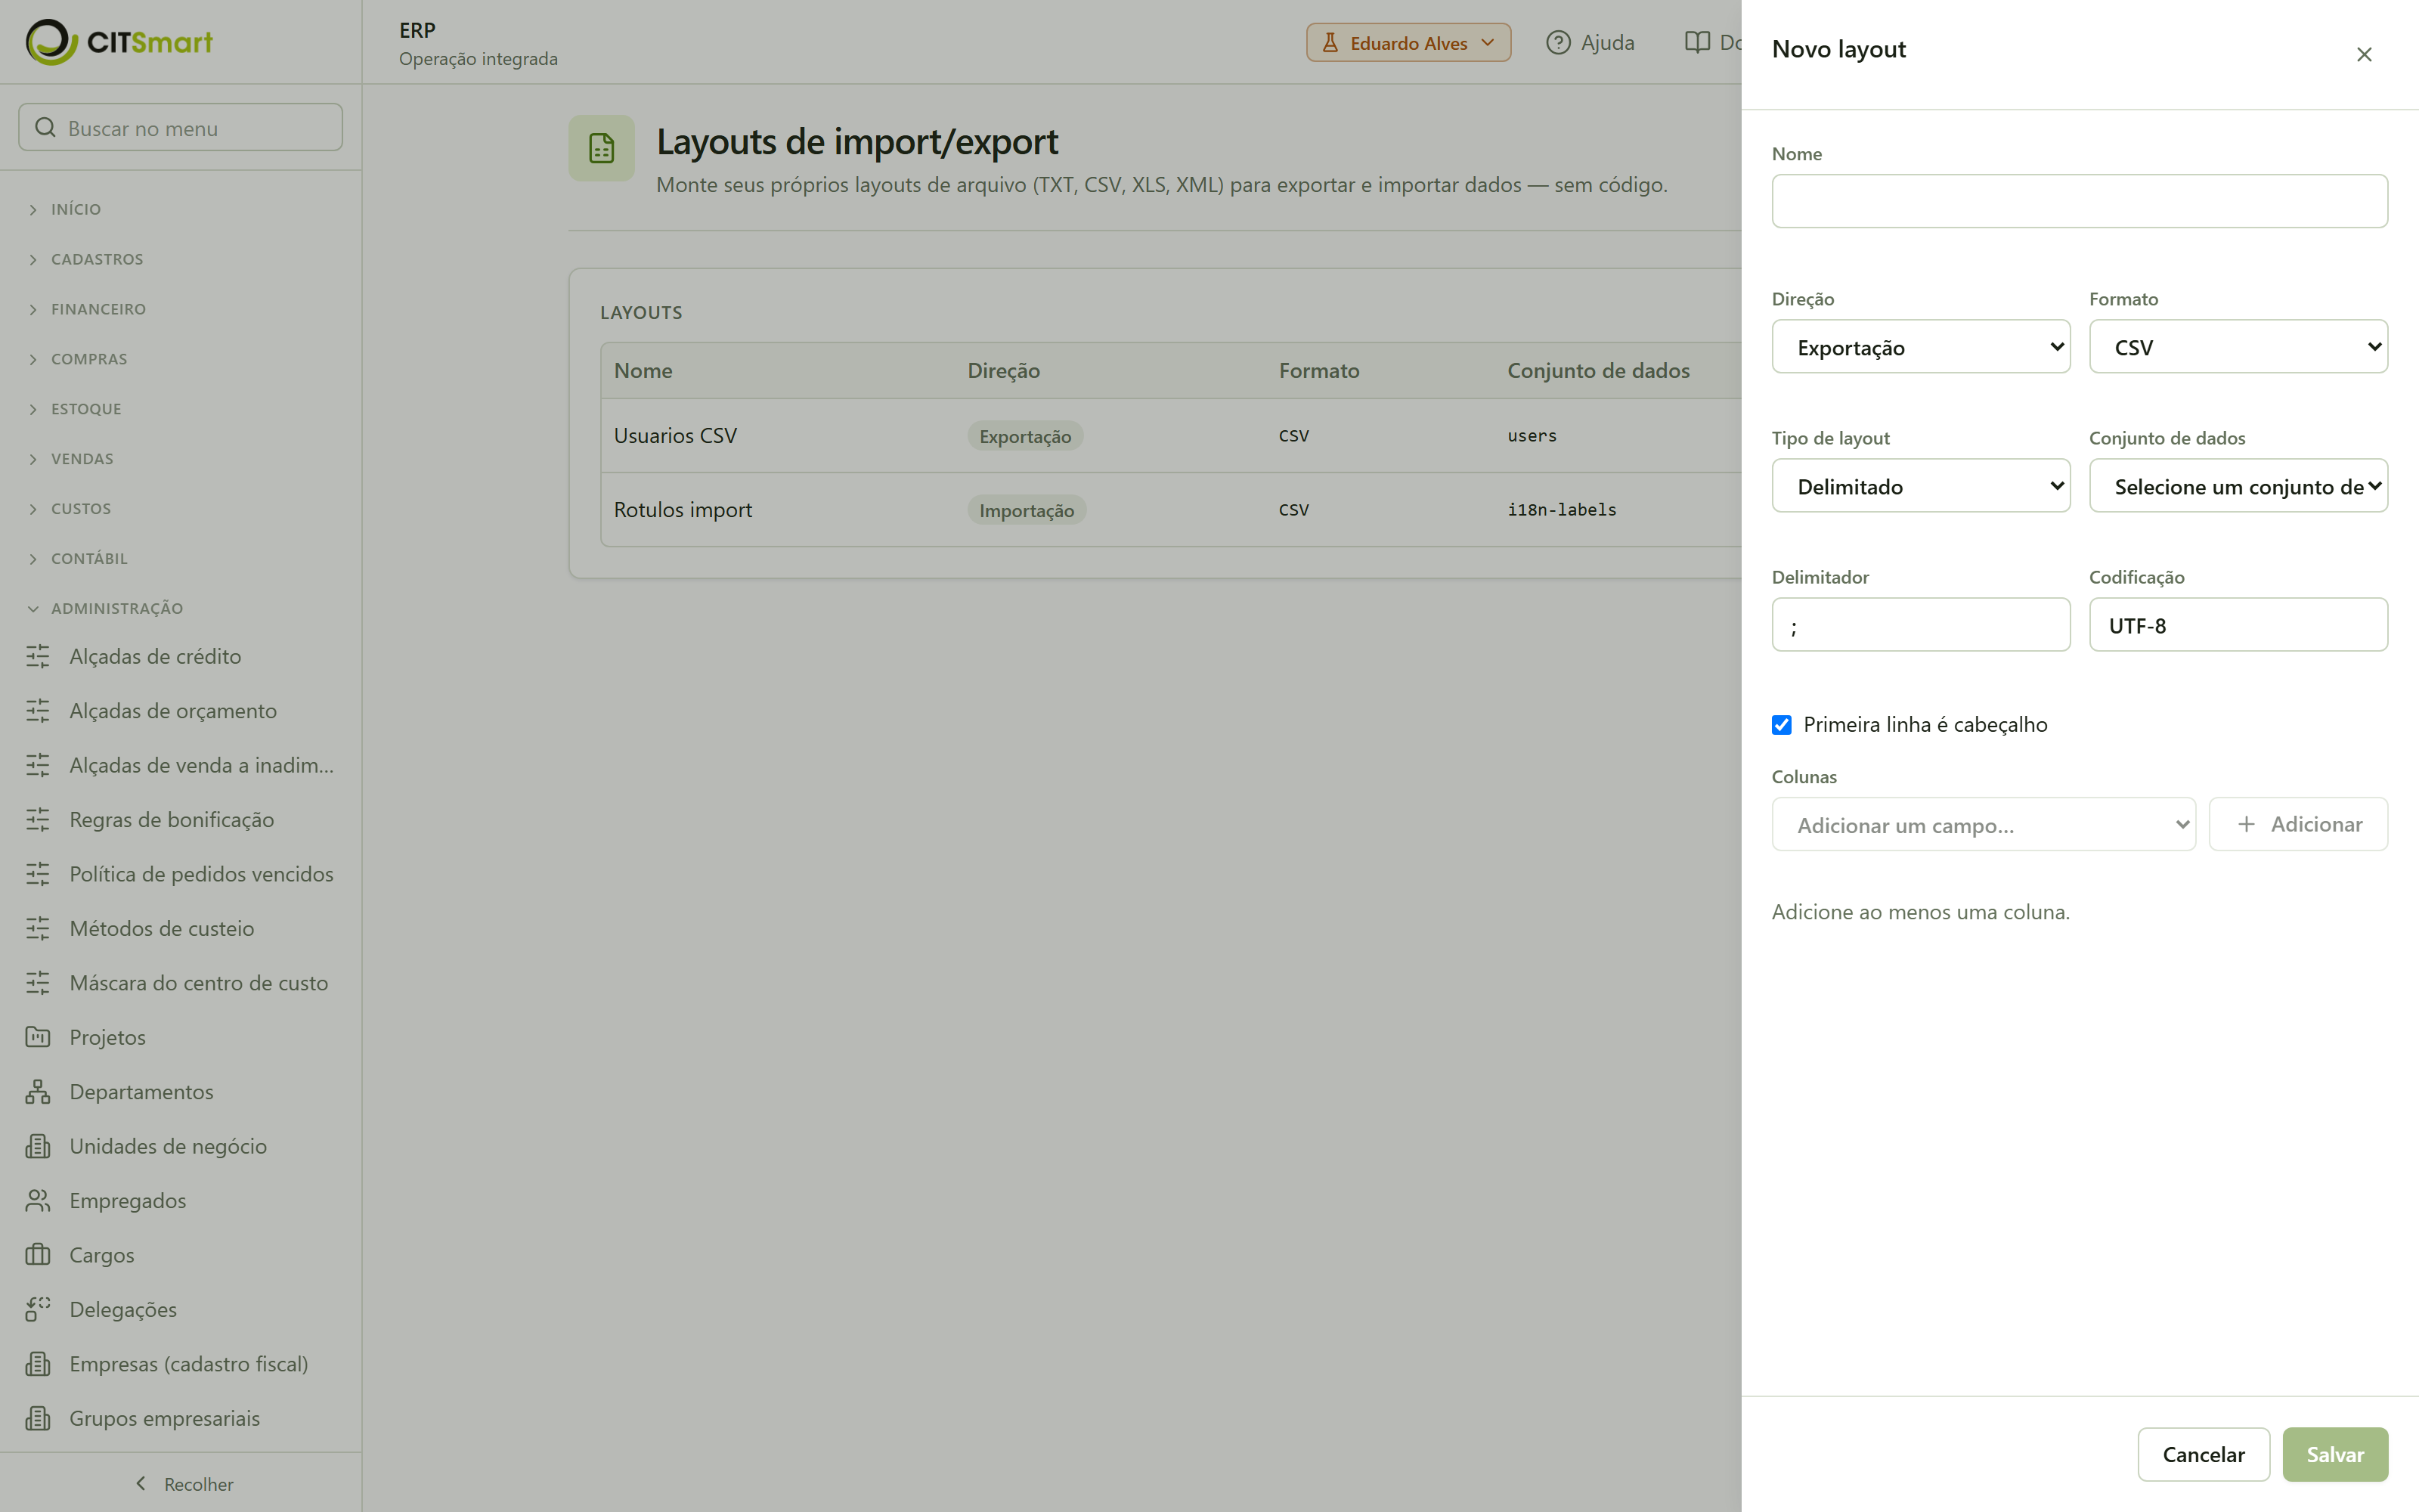Image resolution: width=2419 pixels, height=1512 pixels.
Task: Open Alçadas de crédito settings icon
Action: (38, 656)
